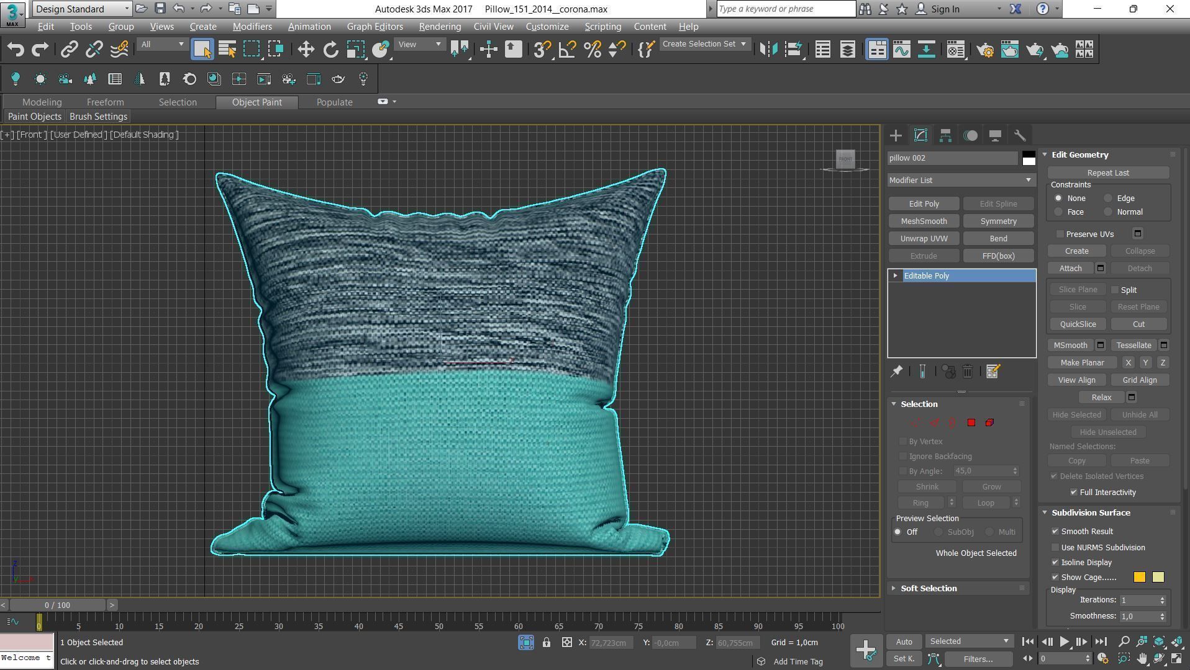Screen dimensions: 1190x670
Task: Choose the Select Object tool
Action: pyautogui.click(x=202, y=50)
